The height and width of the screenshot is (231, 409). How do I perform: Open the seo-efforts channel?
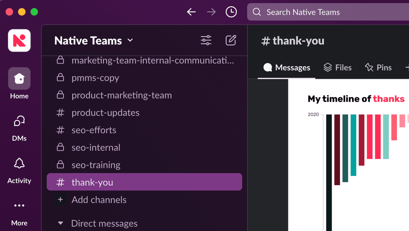144,130
